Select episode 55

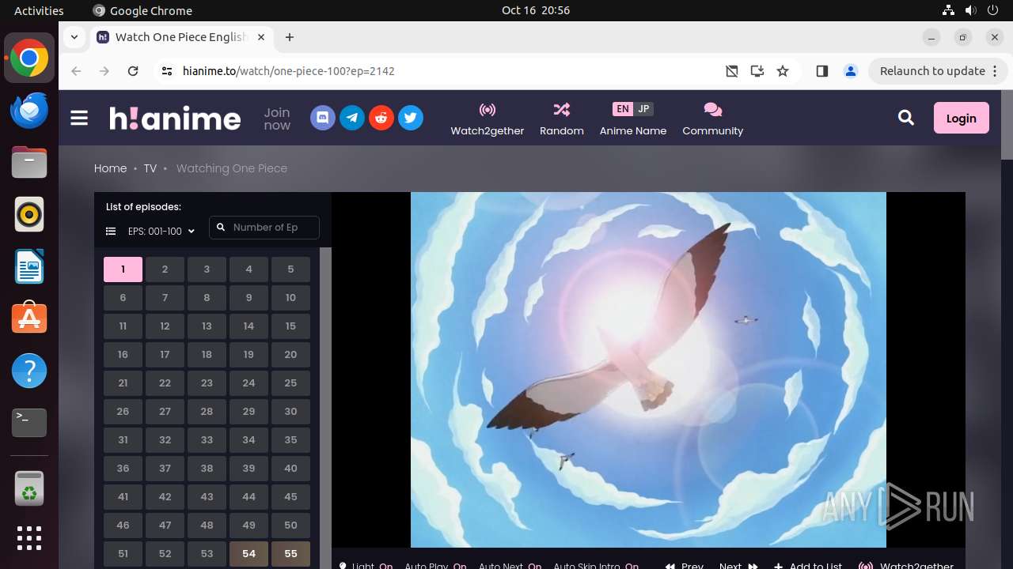click(x=290, y=554)
